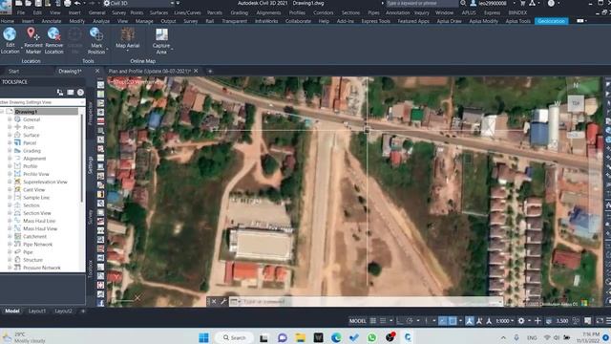Switch to the Plan and Profile drawing tab

[150, 71]
